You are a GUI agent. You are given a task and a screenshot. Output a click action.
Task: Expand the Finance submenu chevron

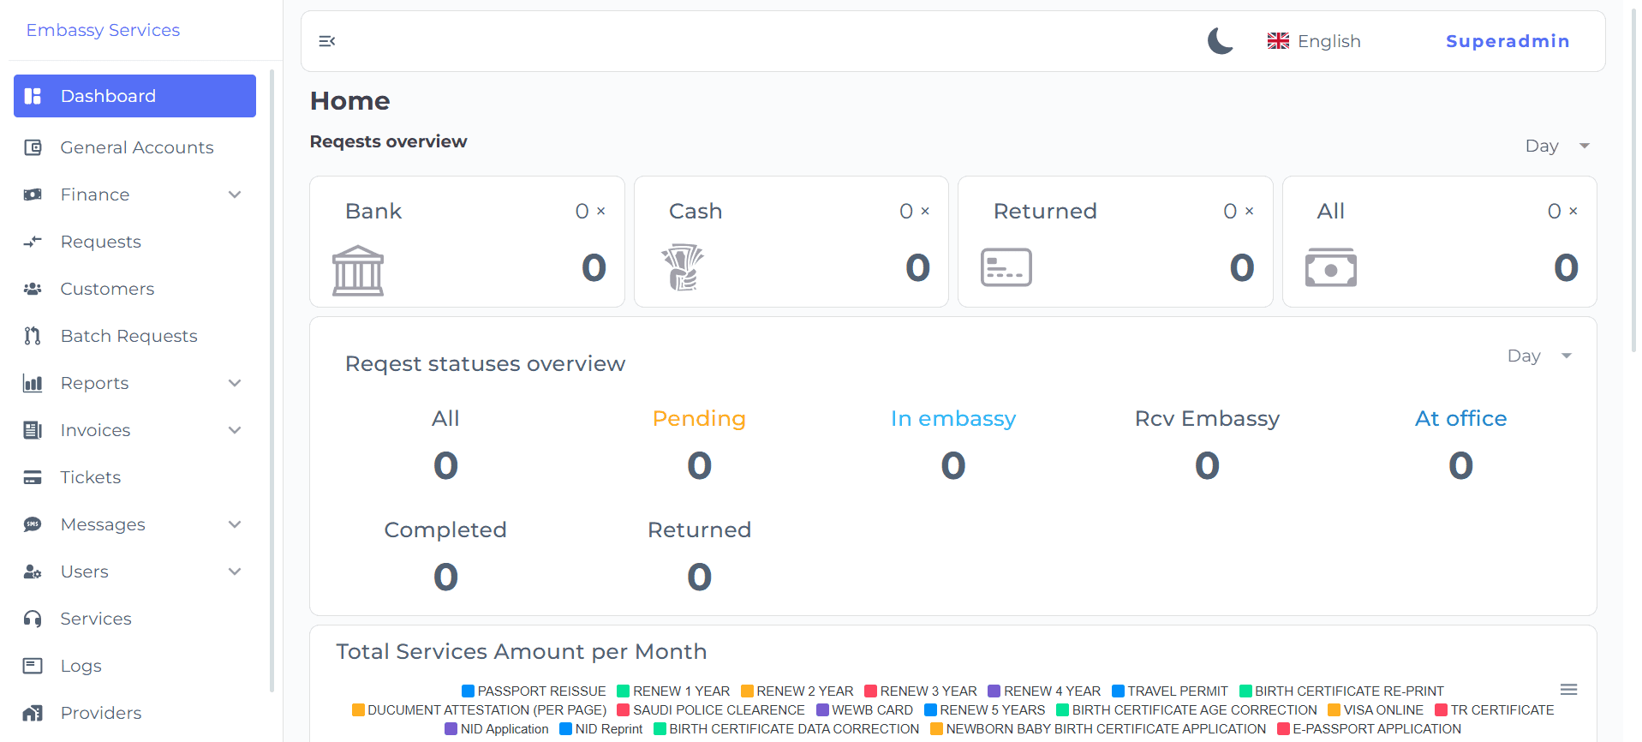click(235, 194)
